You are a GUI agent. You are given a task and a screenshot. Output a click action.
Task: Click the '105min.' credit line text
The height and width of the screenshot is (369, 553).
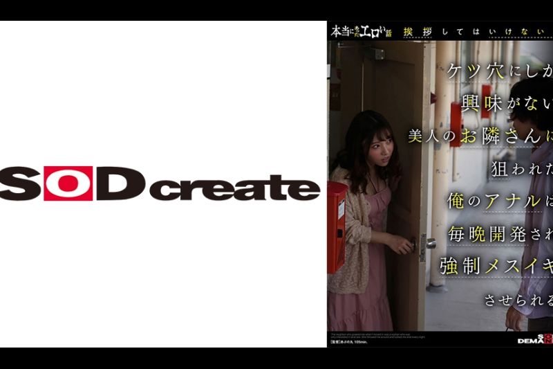click(349, 342)
